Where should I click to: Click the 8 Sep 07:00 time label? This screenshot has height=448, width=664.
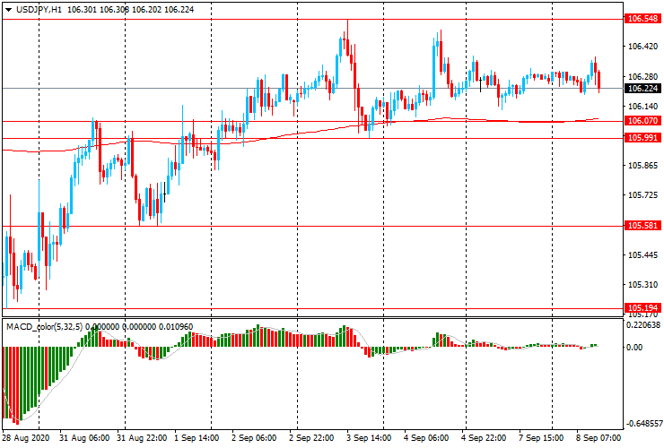click(598, 437)
